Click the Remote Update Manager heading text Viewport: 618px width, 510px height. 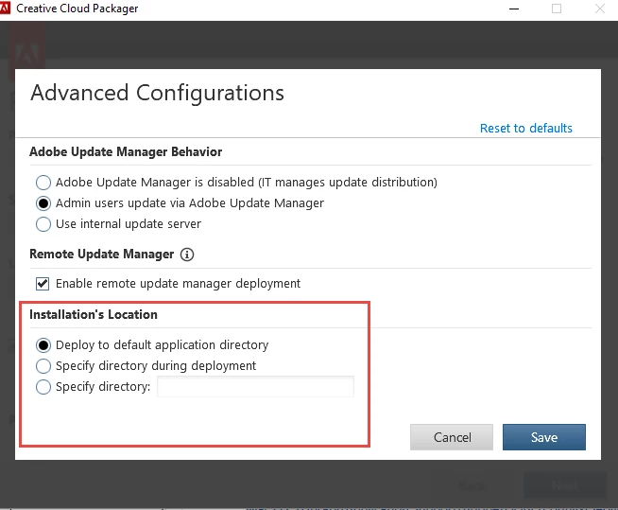[102, 255]
